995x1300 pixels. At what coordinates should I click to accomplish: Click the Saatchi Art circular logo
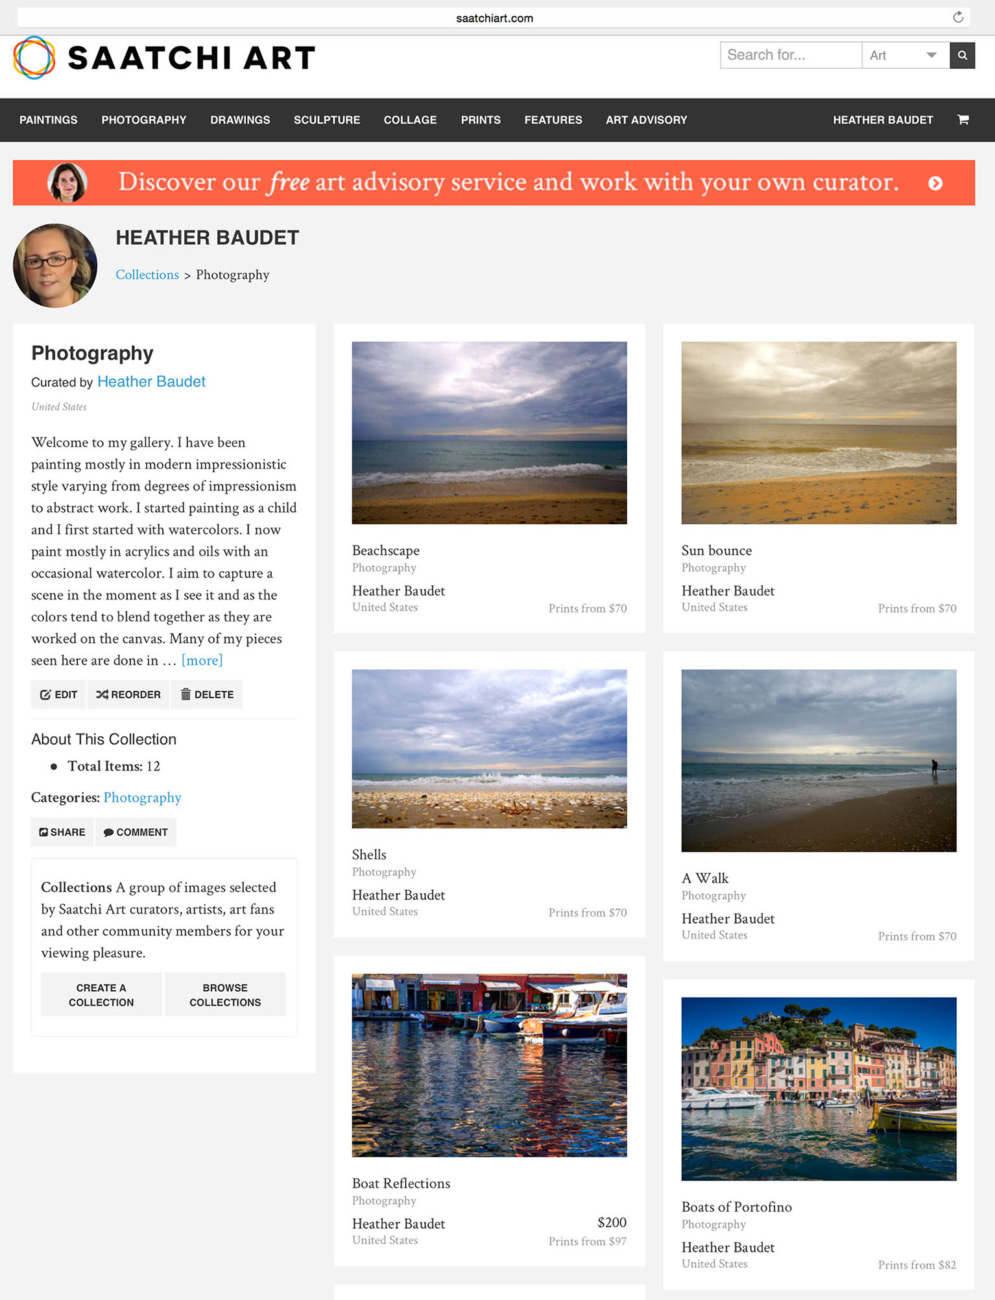34,57
